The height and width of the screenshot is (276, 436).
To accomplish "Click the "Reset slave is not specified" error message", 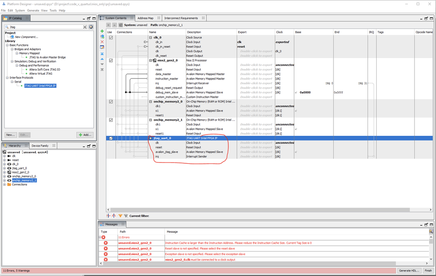I will tap(200, 248).
